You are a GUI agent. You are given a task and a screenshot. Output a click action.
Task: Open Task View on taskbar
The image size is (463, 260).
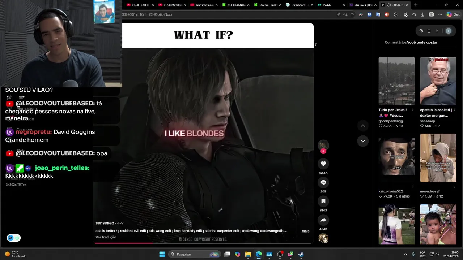(x=227, y=254)
